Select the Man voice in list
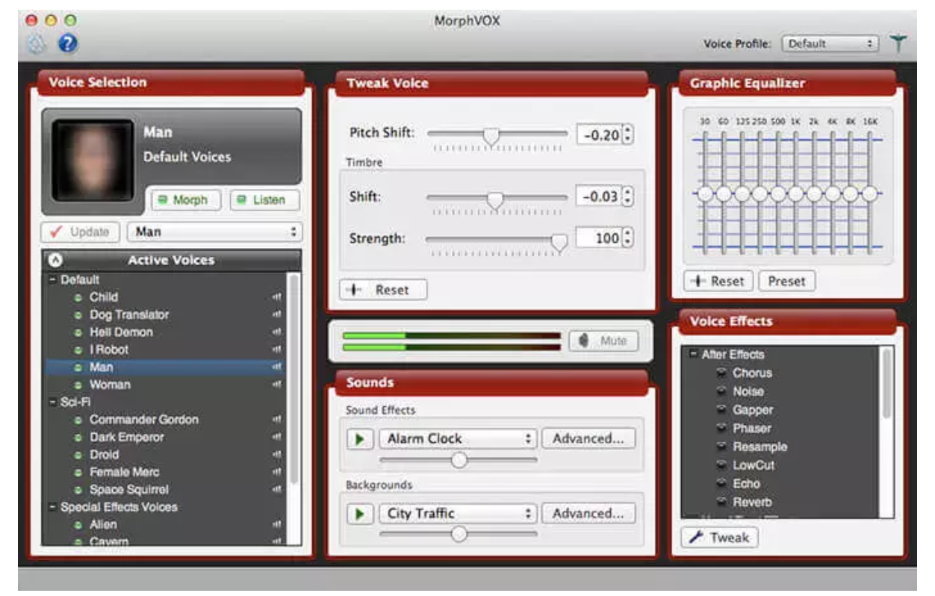This screenshot has width=935, height=596. point(164,367)
